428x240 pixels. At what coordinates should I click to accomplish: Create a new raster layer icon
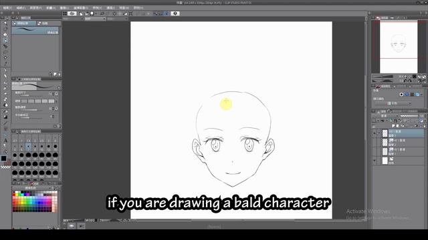pos(393,126)
